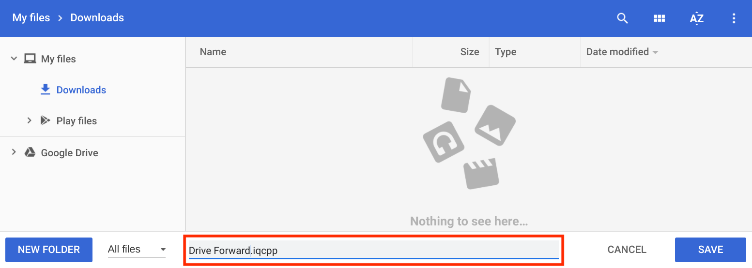Create a folder with NEW FOLDER

49,250
